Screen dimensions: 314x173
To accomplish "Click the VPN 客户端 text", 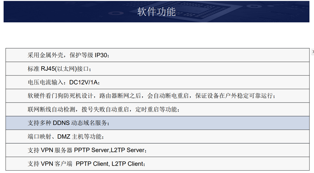I will (57, 164).
